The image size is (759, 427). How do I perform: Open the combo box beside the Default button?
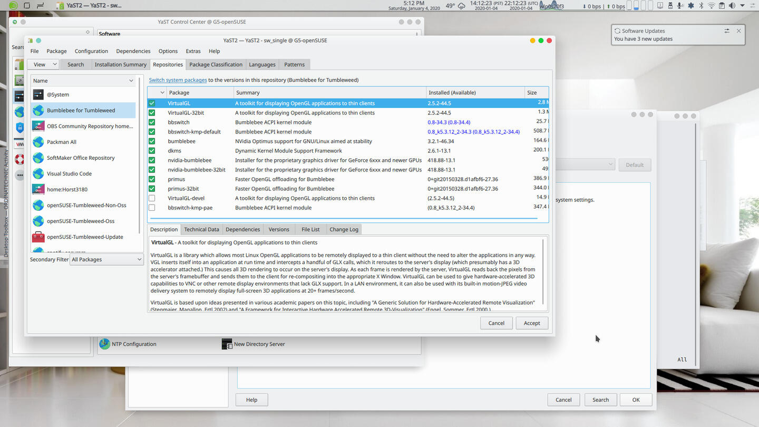(x=585, y=164)
